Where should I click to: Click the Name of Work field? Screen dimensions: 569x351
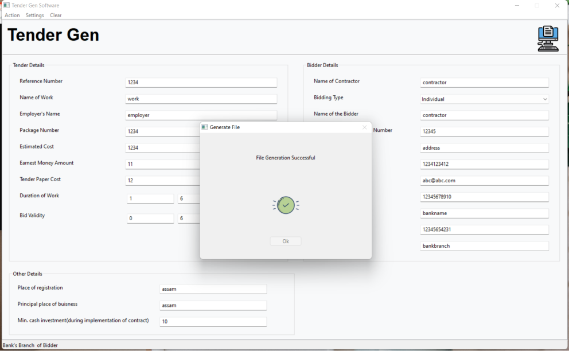point(201,99)
